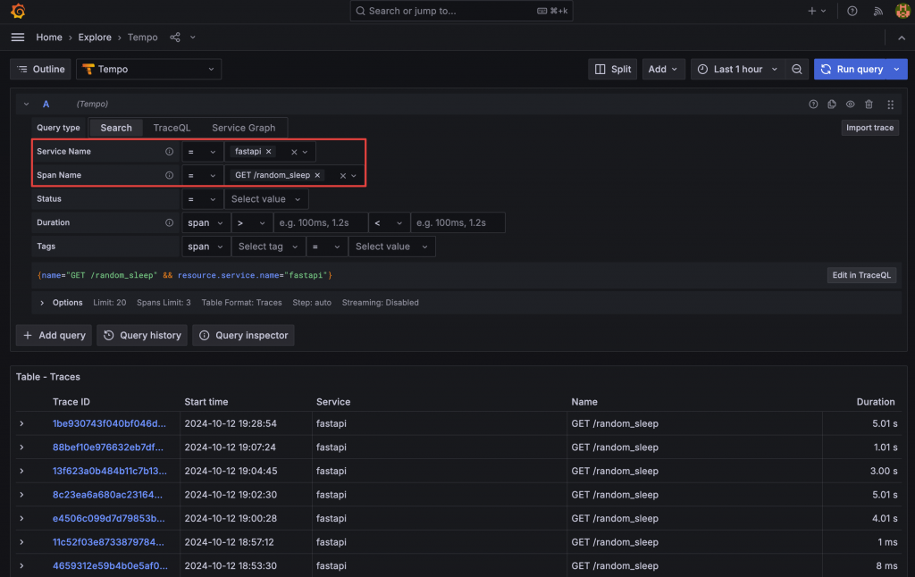Viewport: 915px width, 577px height.
Task: Go to Home breadcrumb
Action: coord(49,38)
